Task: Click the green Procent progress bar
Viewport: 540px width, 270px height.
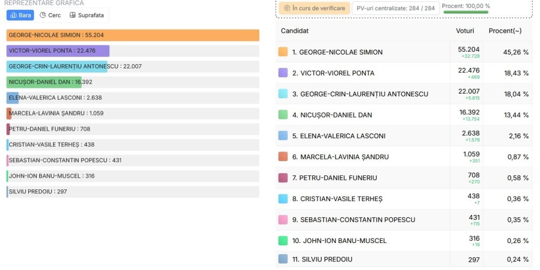Action: [x=466, y=12]
